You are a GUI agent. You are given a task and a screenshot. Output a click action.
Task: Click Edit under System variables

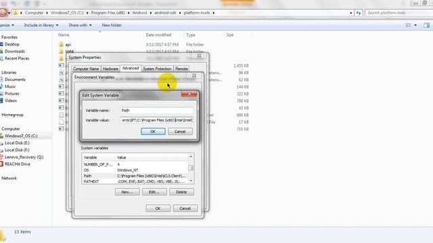click(154, 192)
